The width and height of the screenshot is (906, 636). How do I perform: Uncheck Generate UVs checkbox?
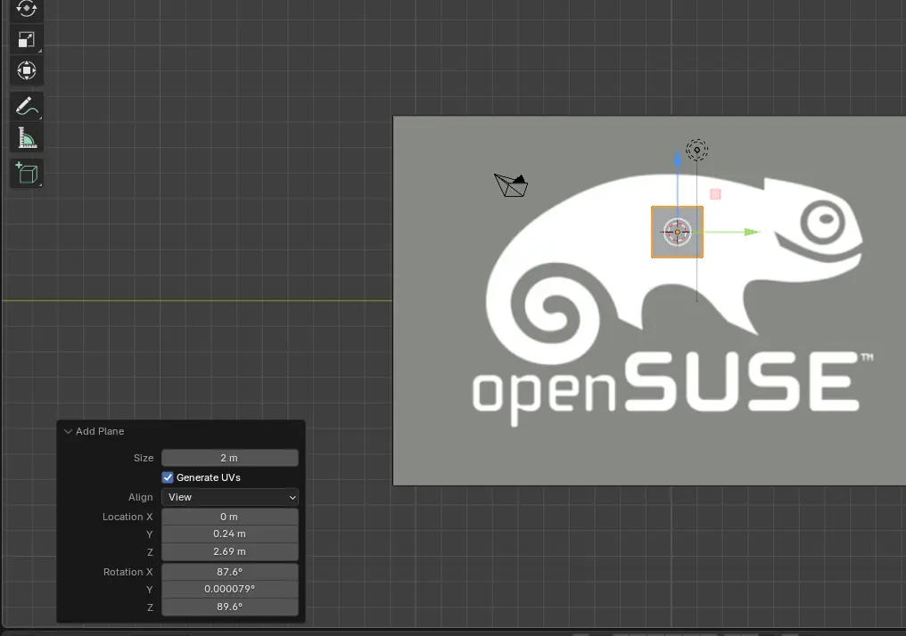[x=168, y=477]
